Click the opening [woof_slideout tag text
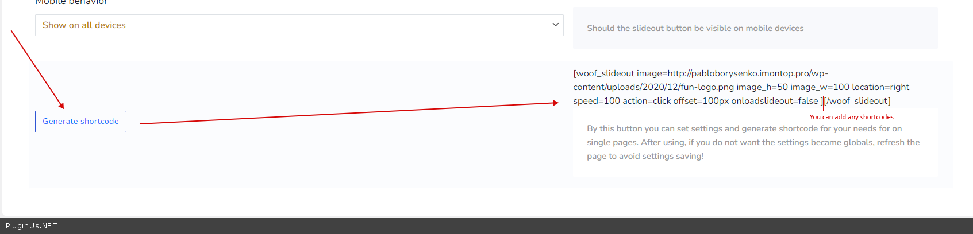Viewport: 973px width, 234px height. [x=603, y=73]
